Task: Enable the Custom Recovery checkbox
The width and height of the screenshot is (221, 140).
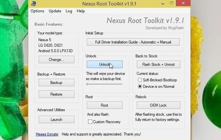Action: (90, 122)
